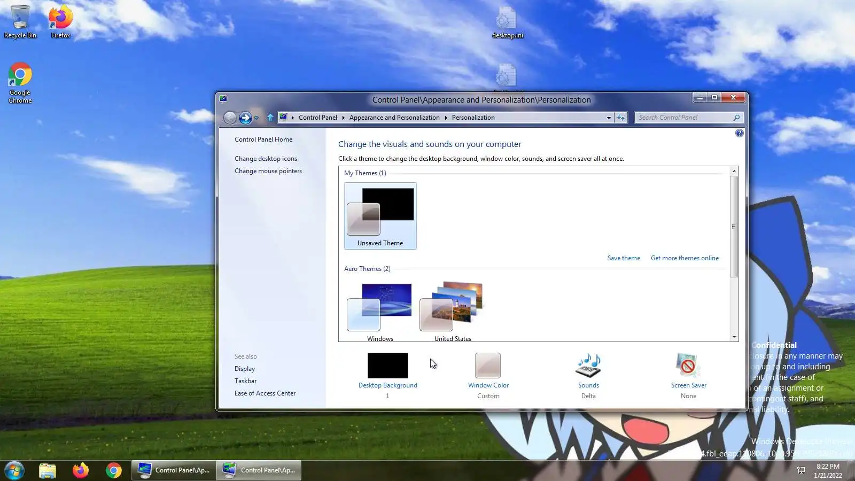Launch Firefox from the taskbar
Image resolution: width=855 pixels, height=481 pixels.
coord(81,470)
